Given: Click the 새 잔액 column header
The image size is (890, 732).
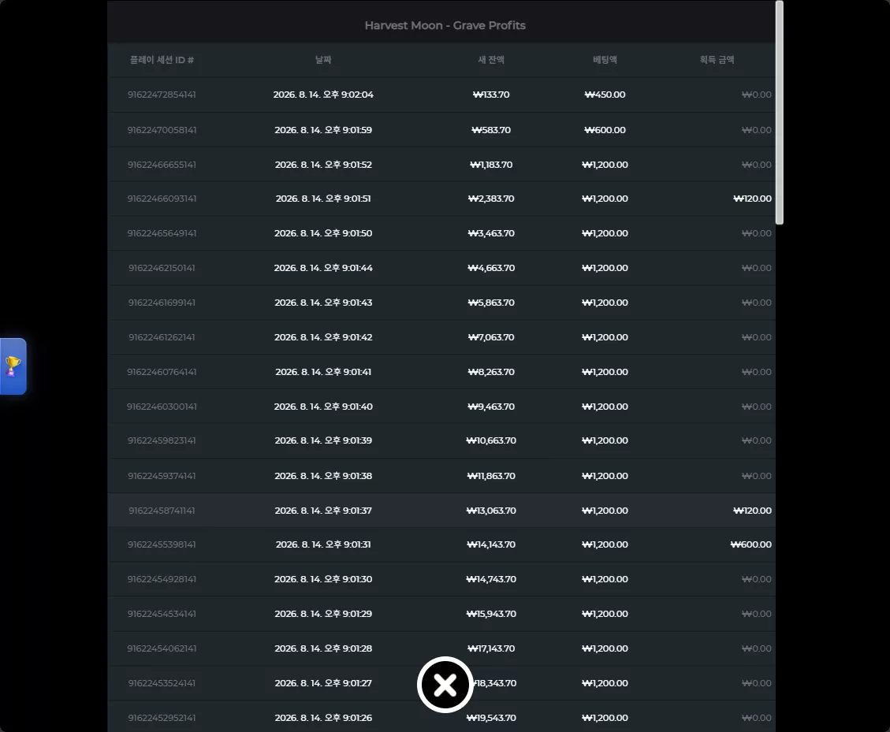Looking at the screenshot, I should click(x=491, y=60).
